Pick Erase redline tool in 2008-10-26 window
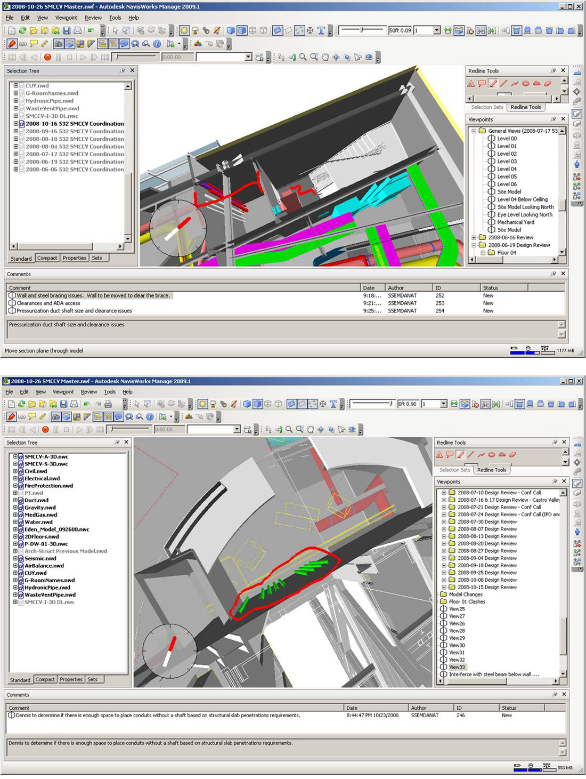 [x=512, y=455]
